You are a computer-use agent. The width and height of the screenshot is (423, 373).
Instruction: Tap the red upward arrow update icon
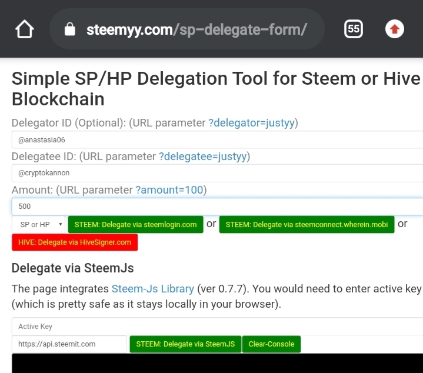point(394,29)
